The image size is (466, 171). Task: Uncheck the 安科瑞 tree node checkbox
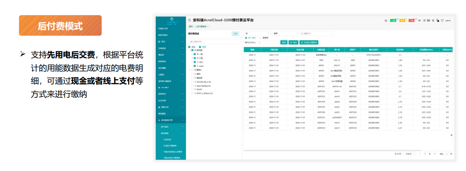click(193, 51)
